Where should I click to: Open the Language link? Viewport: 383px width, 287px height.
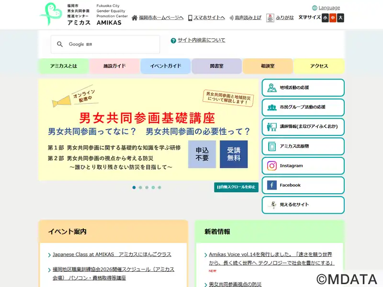329,8
